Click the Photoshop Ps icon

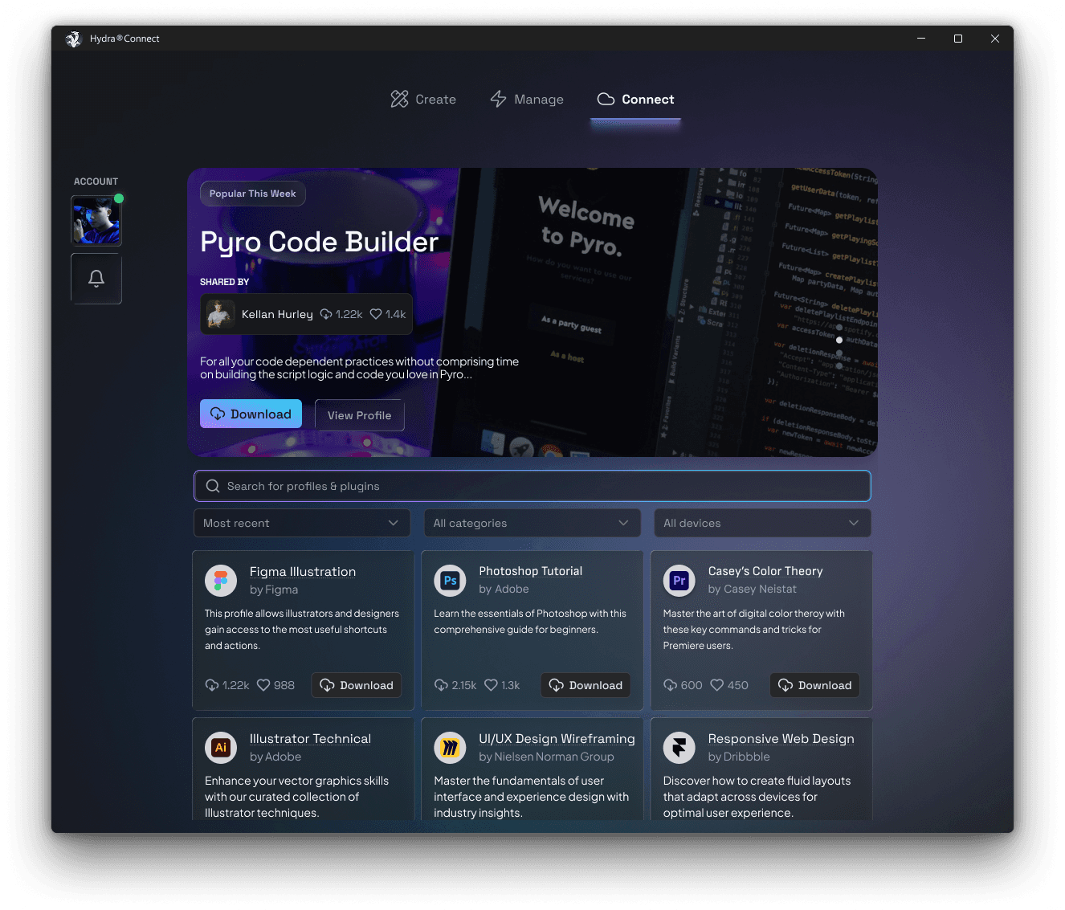[x=450, y=580]
